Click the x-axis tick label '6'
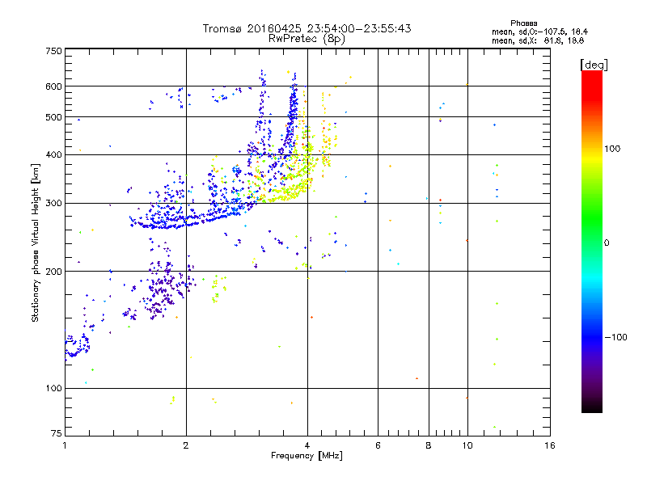Screen dimensions: 647x485 [378, 445]
